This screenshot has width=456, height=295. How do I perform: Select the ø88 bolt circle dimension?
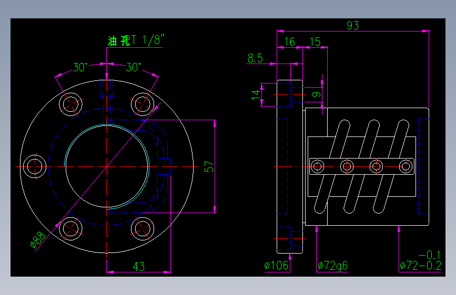point(38,240)
